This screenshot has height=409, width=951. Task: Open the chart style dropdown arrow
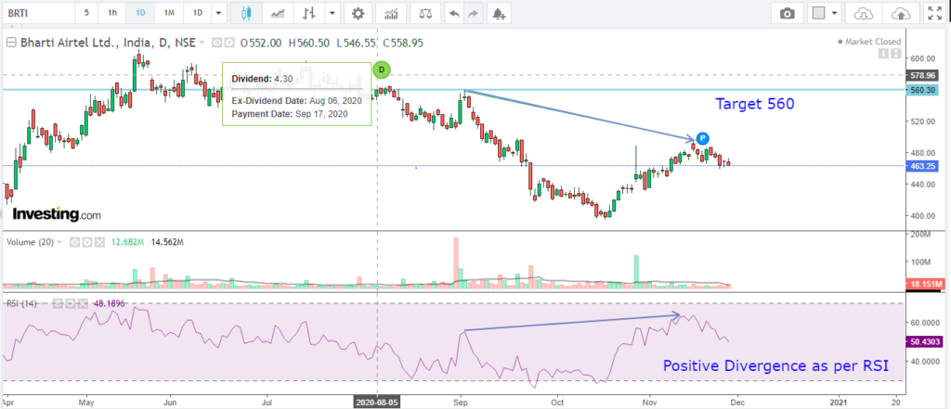332,14
